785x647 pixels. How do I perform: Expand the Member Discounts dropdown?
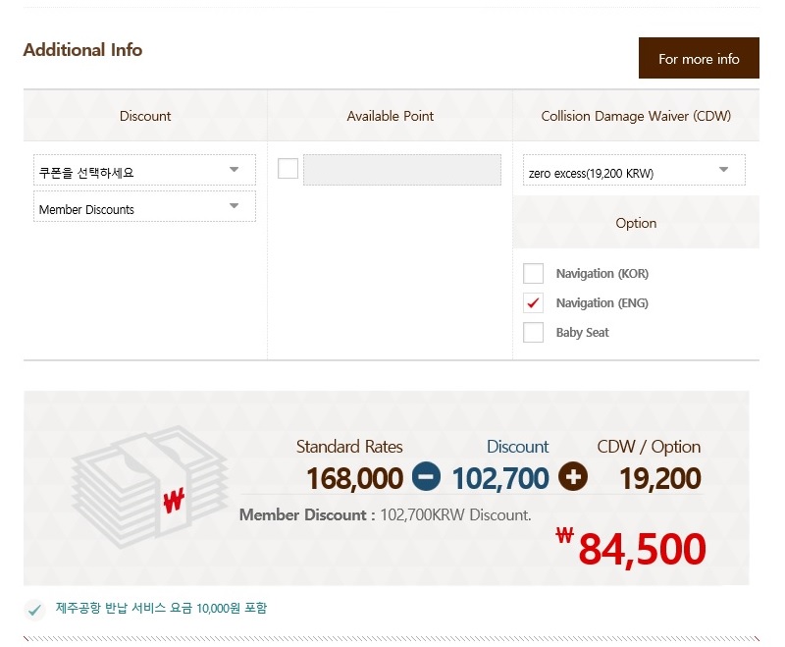click(144, 207)
